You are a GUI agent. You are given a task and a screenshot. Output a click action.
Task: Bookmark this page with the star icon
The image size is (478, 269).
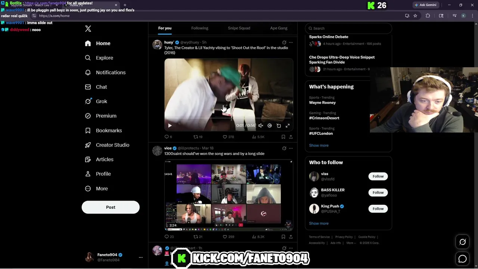(415, 16)
